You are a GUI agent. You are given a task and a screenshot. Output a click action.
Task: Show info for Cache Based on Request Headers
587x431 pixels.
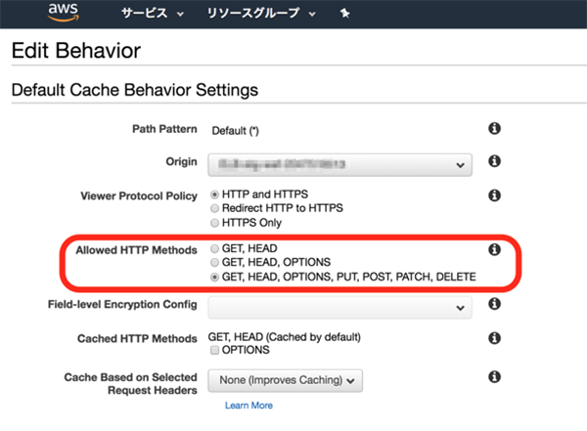tap(494, 377)
